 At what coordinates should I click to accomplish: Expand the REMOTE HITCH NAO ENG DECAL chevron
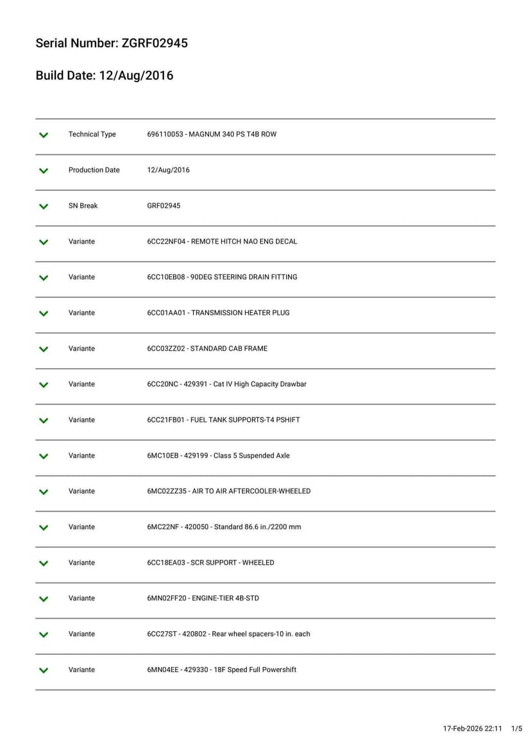pyautogui.click(x=44, y=242)
